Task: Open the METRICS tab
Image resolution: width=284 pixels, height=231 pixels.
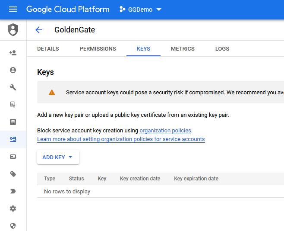Action: (x=183, y=49)
